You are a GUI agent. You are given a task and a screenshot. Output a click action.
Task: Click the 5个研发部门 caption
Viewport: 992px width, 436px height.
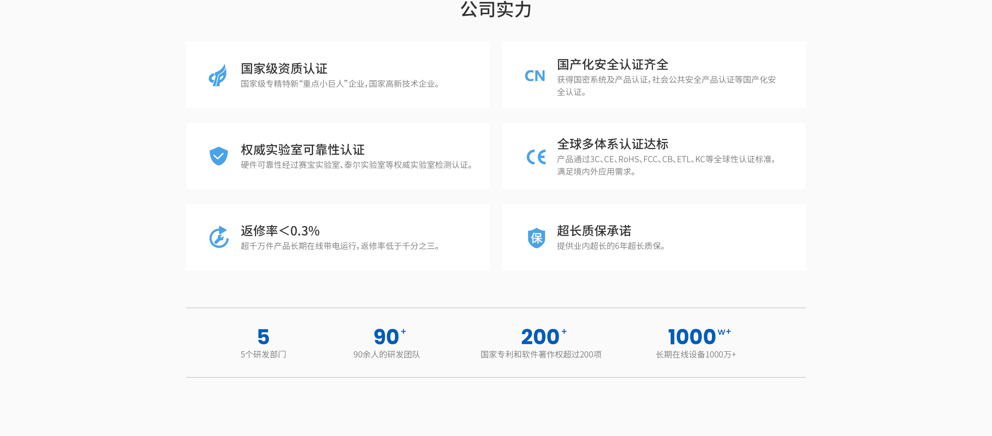coord(263,354)
